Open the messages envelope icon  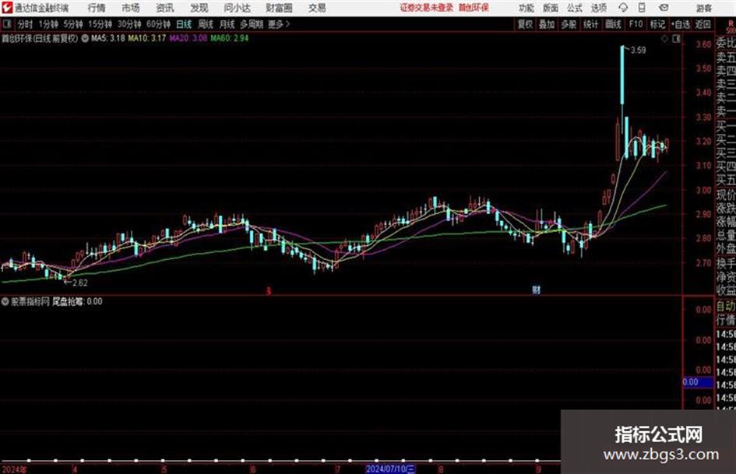(x=664, y=8)
